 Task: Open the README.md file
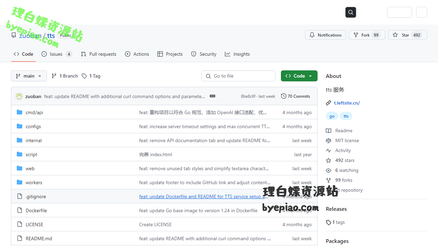[x=39, y=238]
